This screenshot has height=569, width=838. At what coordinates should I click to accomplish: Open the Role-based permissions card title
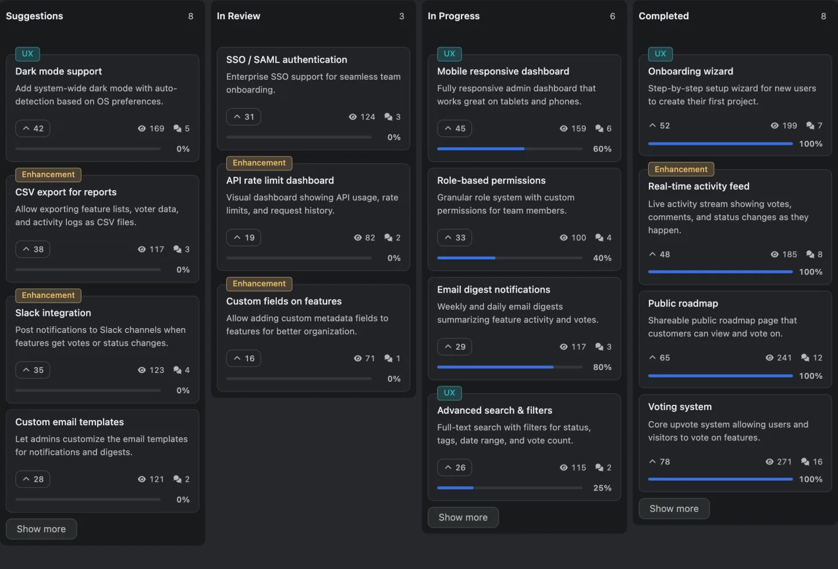[491, 180]
